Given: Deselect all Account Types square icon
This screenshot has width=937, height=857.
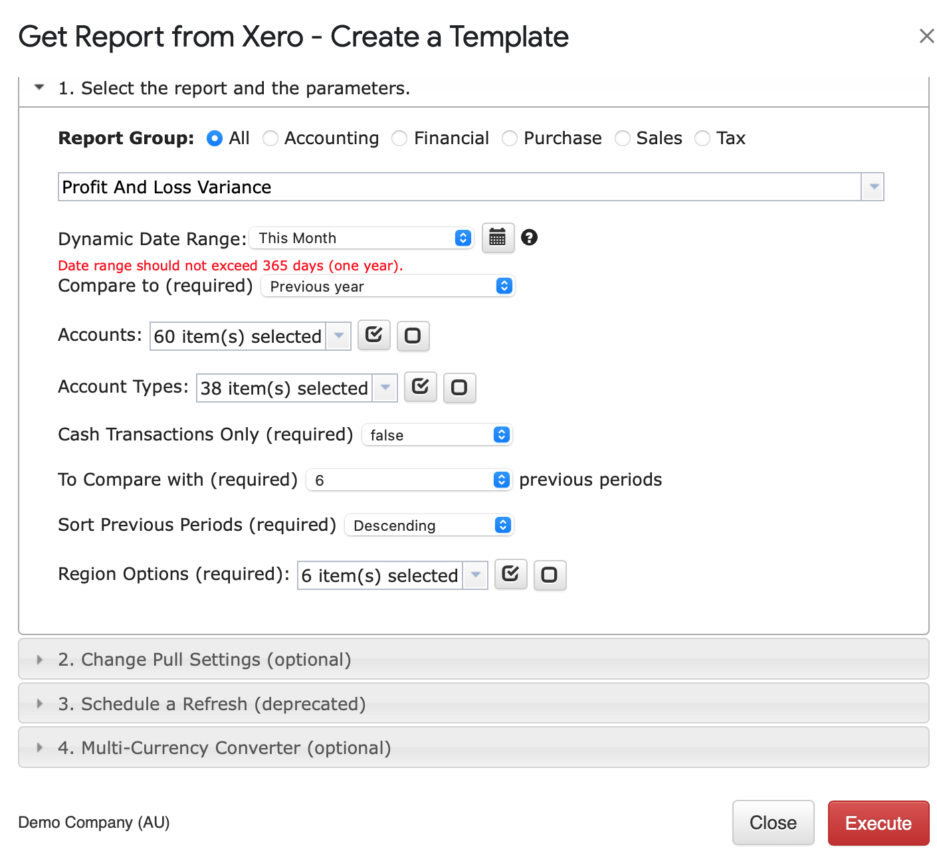Looking at the screenshot, I should [x=459, y=387].
